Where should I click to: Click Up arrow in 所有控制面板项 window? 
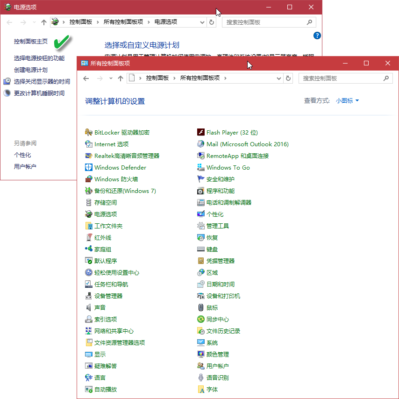[x=121, y=78]
